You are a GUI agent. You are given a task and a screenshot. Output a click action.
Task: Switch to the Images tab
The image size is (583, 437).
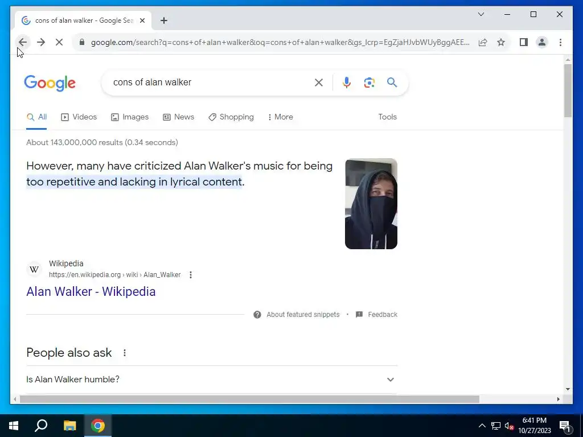click(130, 117)
